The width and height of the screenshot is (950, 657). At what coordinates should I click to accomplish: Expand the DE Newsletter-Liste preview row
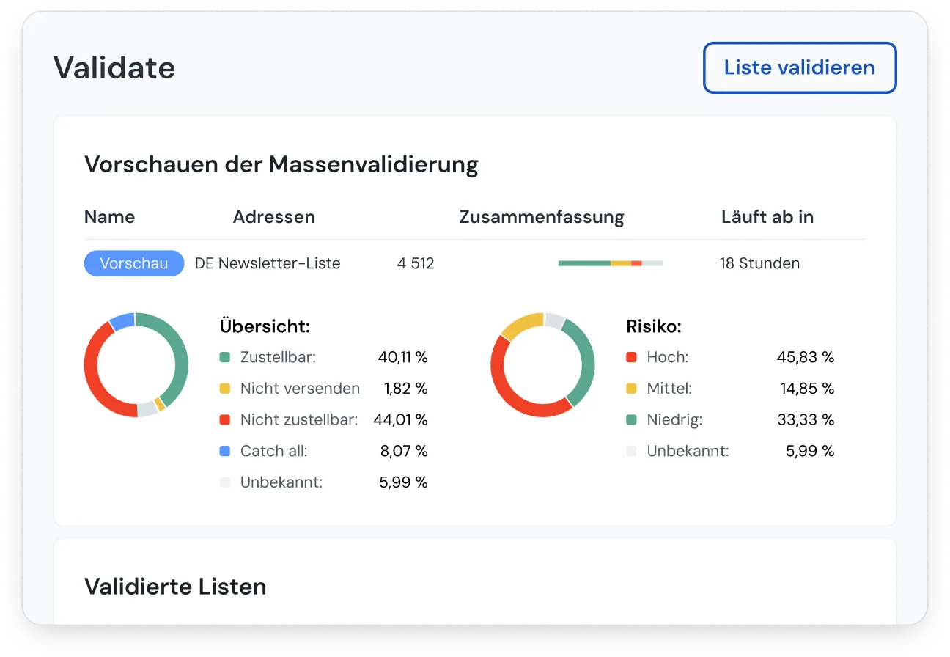coord(268,263)
